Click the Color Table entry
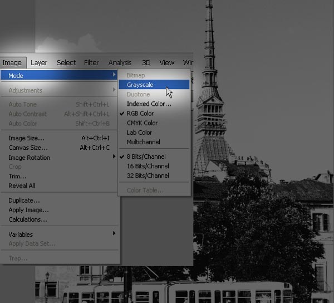The image size is (334, 303). (154, 190)
